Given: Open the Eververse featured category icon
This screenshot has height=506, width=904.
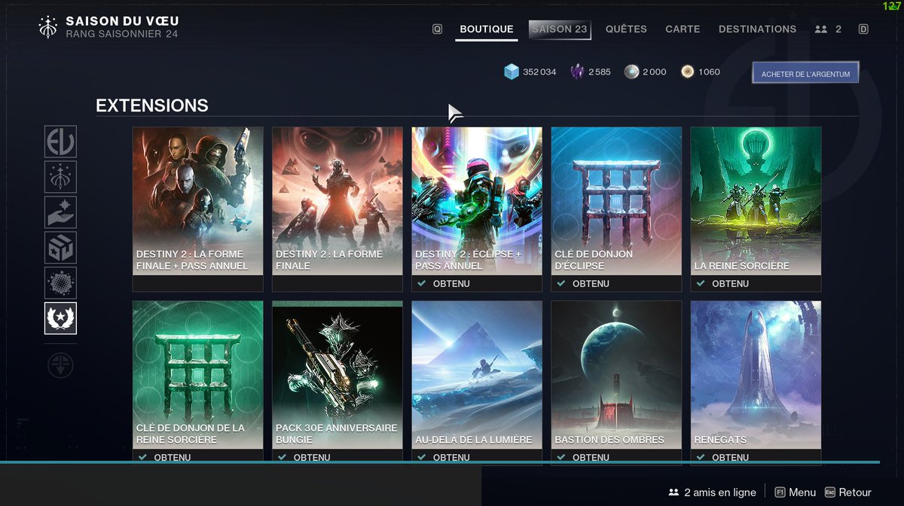Looking at the screenshot, I should tap(60, 142).
